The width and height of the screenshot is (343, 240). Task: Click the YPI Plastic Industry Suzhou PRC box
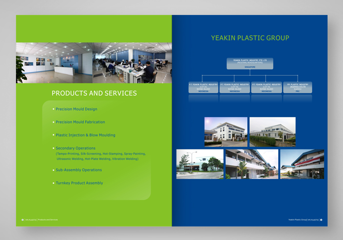tap(298, 88)
